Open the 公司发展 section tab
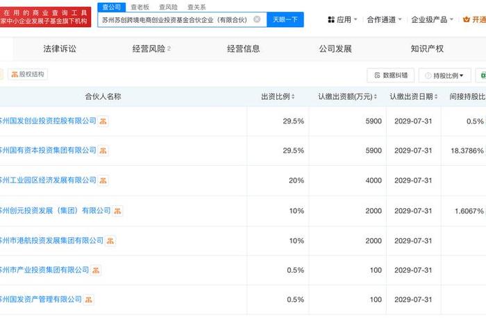This screenshot has height=326, width=486. [335, 49]
